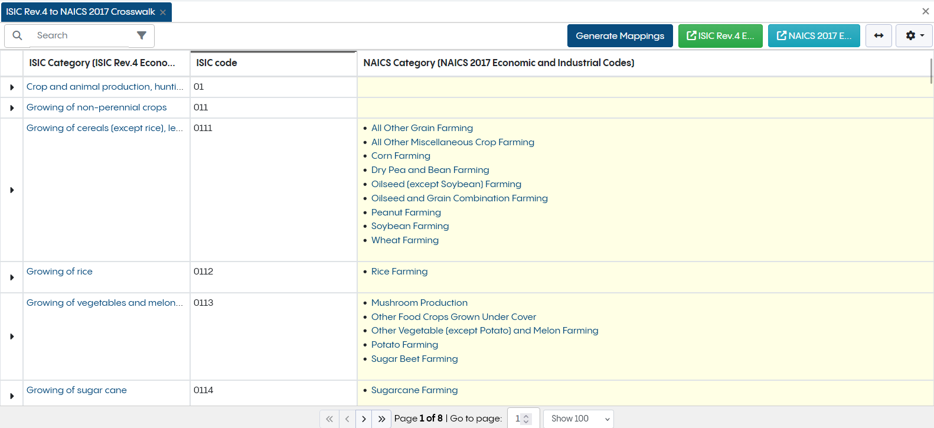Click into the Search input field
The image size is (934, 428).
81,35
